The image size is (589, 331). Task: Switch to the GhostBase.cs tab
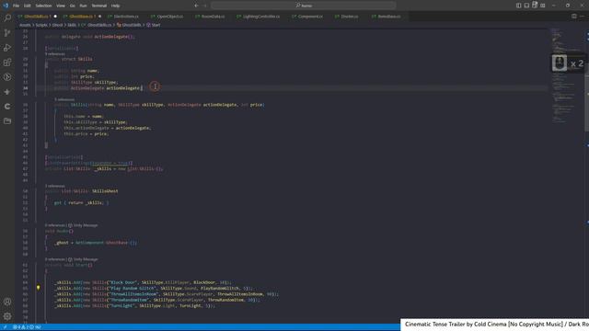click(82, 17)
